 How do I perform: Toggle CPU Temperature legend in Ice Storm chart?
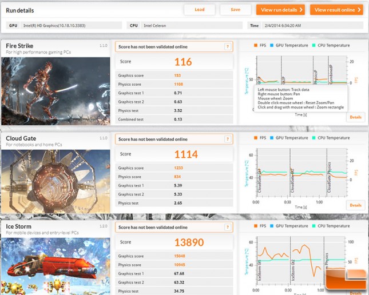tap(331, 226)
